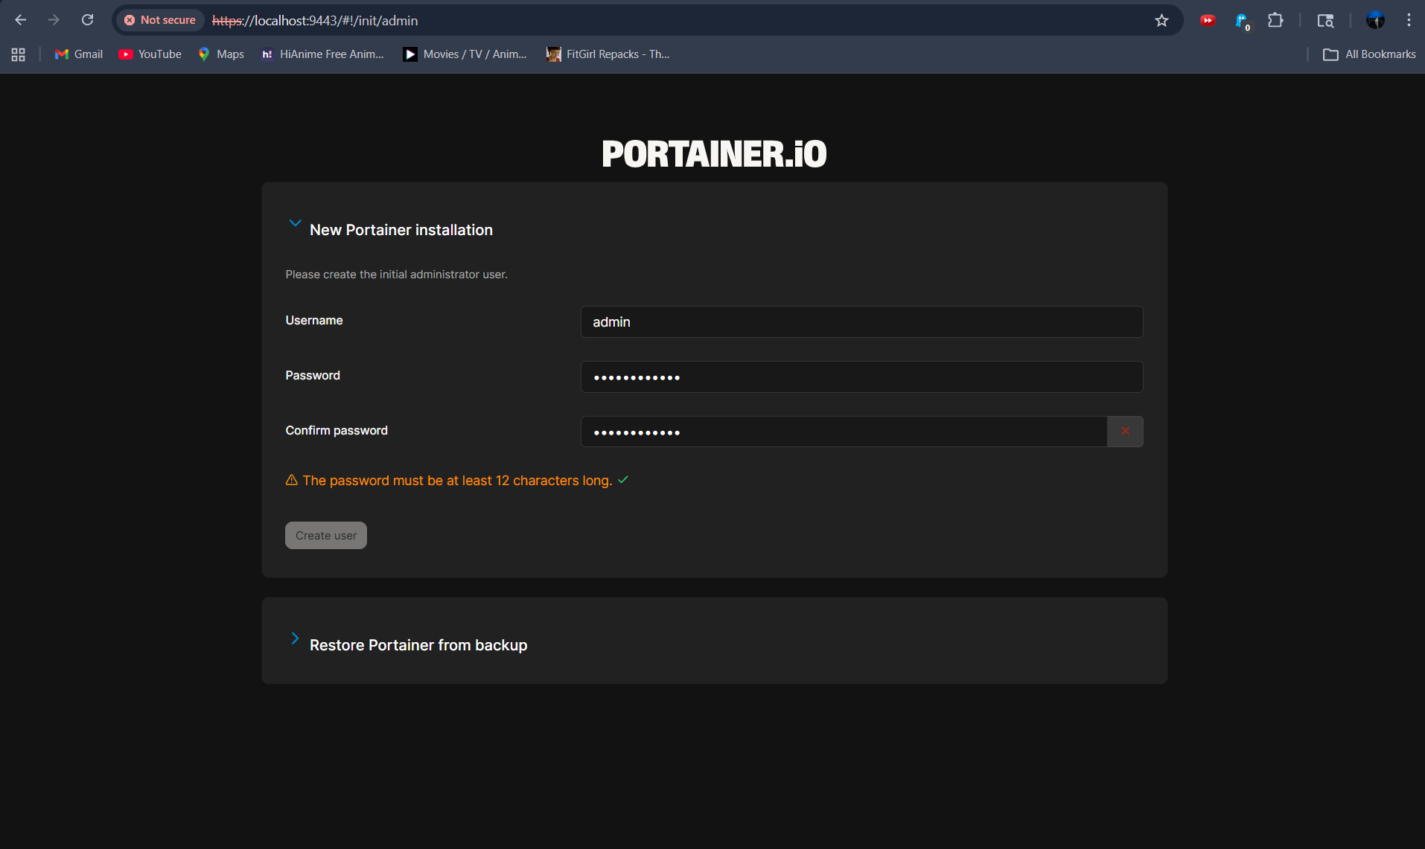Open the Gmail bookmark icon

[60, 54]
